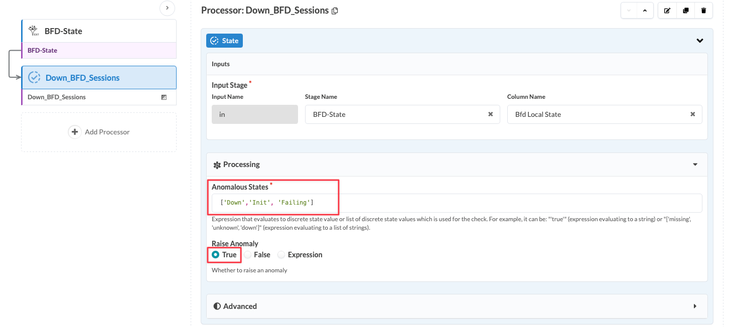Click Add Processor
Image resolution: width=731 pixels, height=327 pixels.
pyautogui.click(x=99, y=132)
